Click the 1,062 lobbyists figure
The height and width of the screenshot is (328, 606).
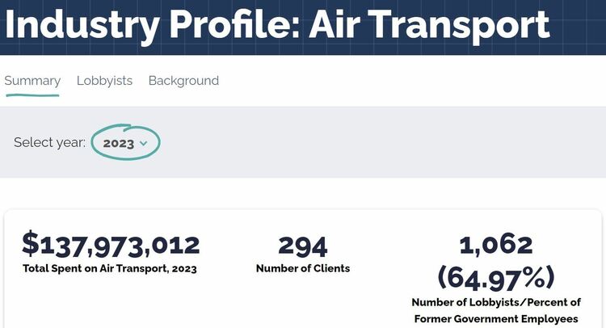[x=496, y=245]
